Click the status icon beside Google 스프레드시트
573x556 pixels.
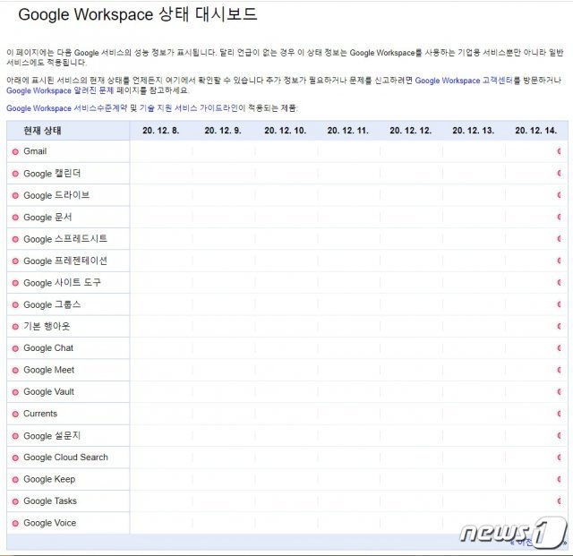coord(15,239)
